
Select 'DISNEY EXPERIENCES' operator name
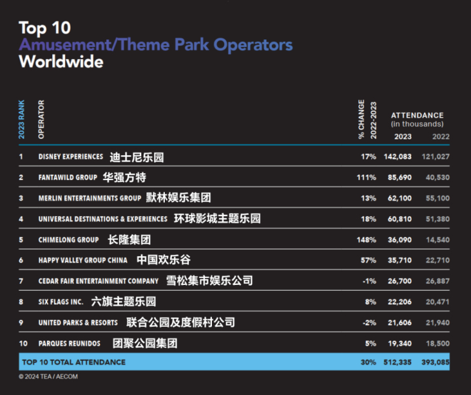(x=71, y=156)
